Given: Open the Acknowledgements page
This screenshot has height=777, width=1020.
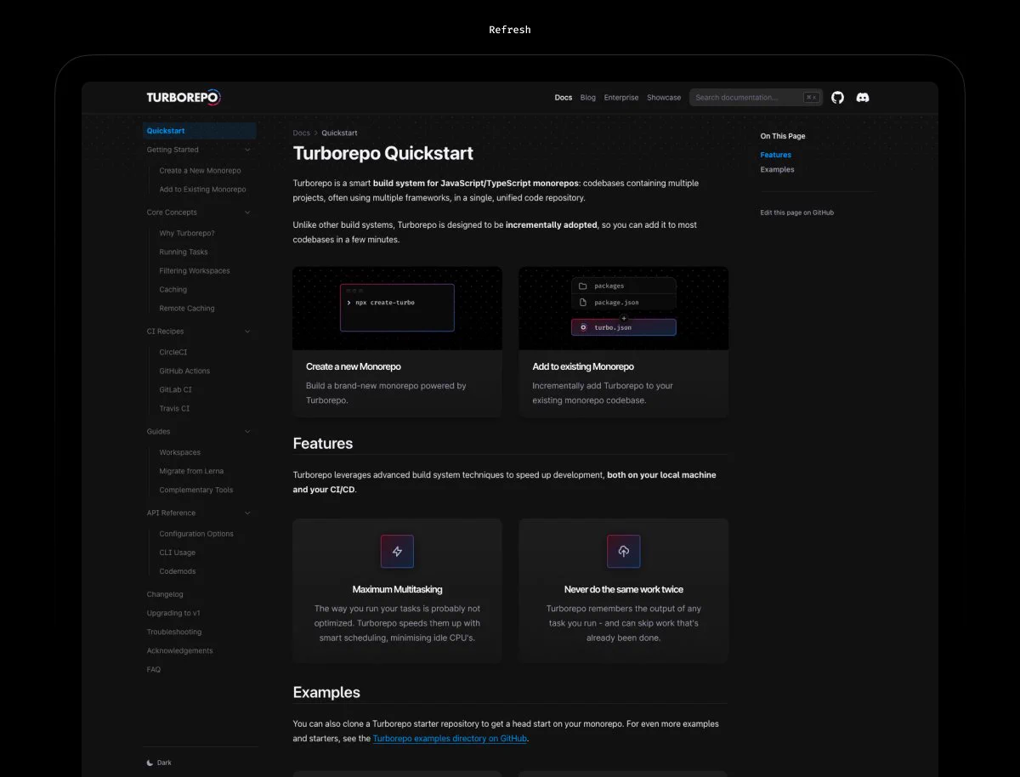Looking at the screenshot, I should [179, 651].
